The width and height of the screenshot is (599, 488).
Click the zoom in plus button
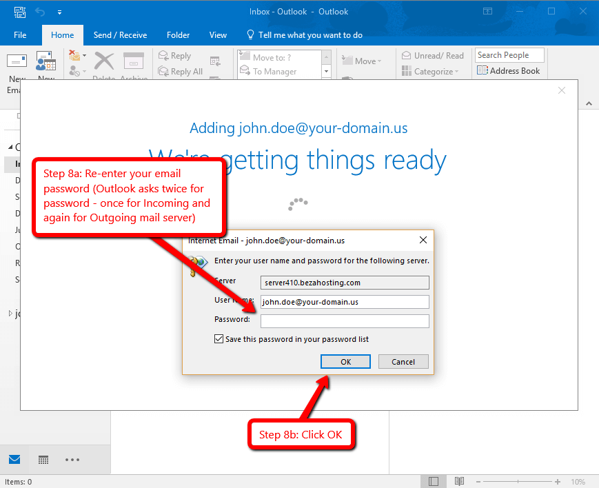pos(558,482)
